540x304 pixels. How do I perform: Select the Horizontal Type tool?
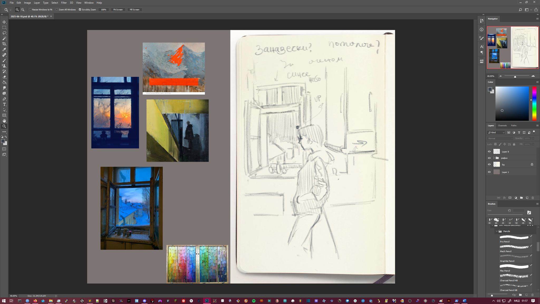4,104
